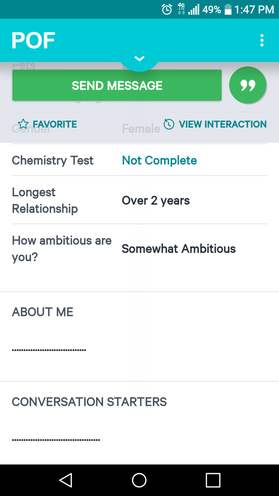Tap the Somewhat Ambitious value
Viewport: 279px width, 496px height.
(179, 249)
